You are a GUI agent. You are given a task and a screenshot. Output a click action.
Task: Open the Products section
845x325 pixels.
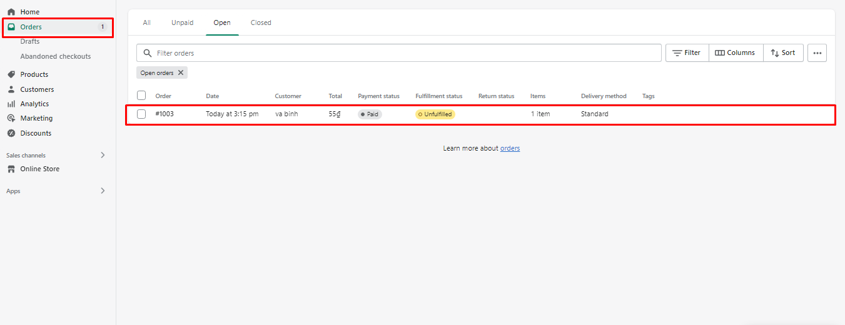(34, 74)
